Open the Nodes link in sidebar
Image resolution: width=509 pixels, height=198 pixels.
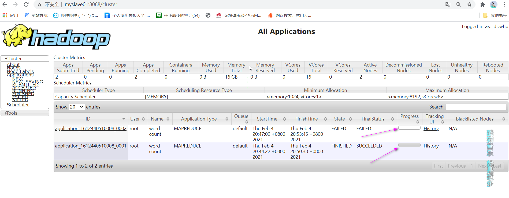coord(14,68)
